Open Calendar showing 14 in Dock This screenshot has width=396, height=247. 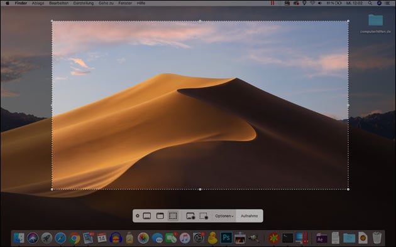click(x=102, y=238)
